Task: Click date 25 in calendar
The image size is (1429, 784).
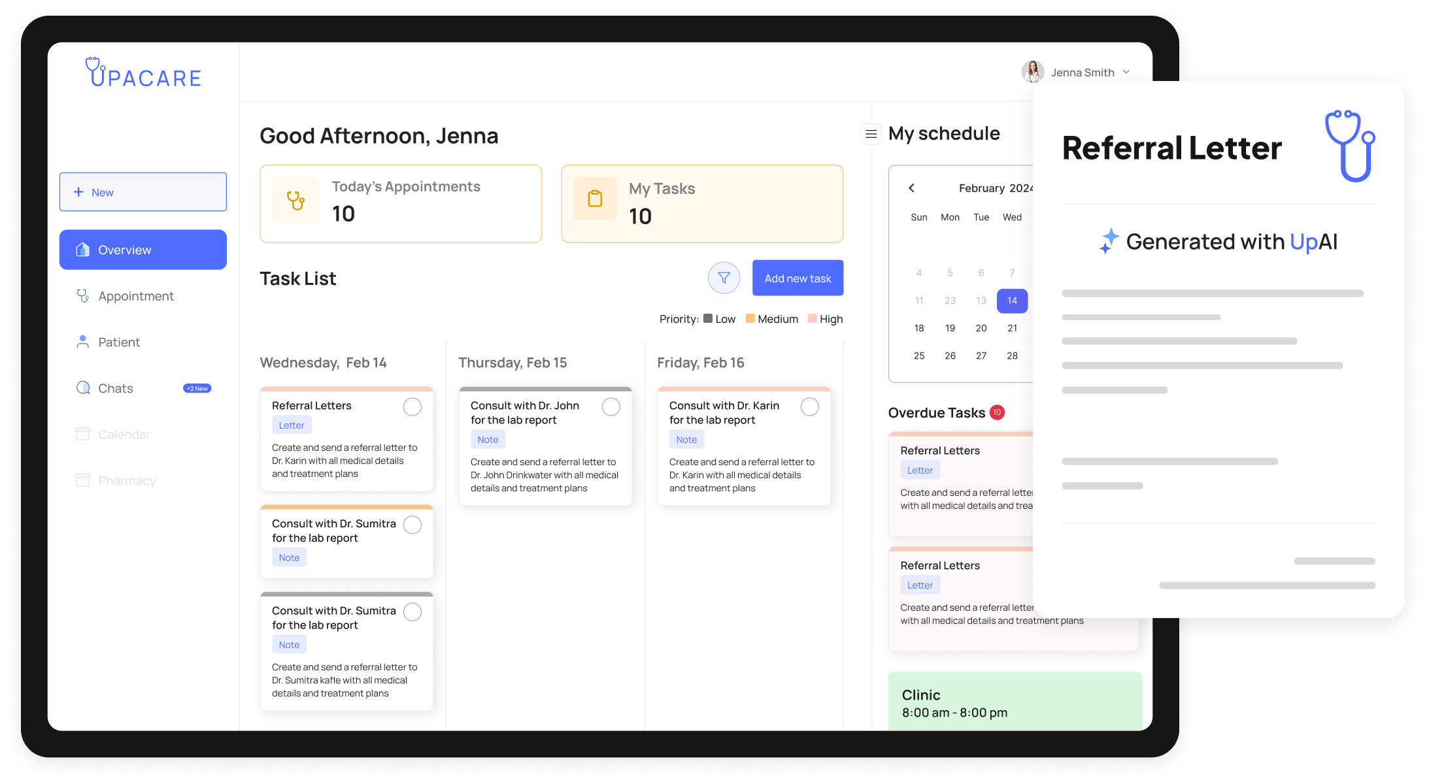Action: [x=919, y=355]
